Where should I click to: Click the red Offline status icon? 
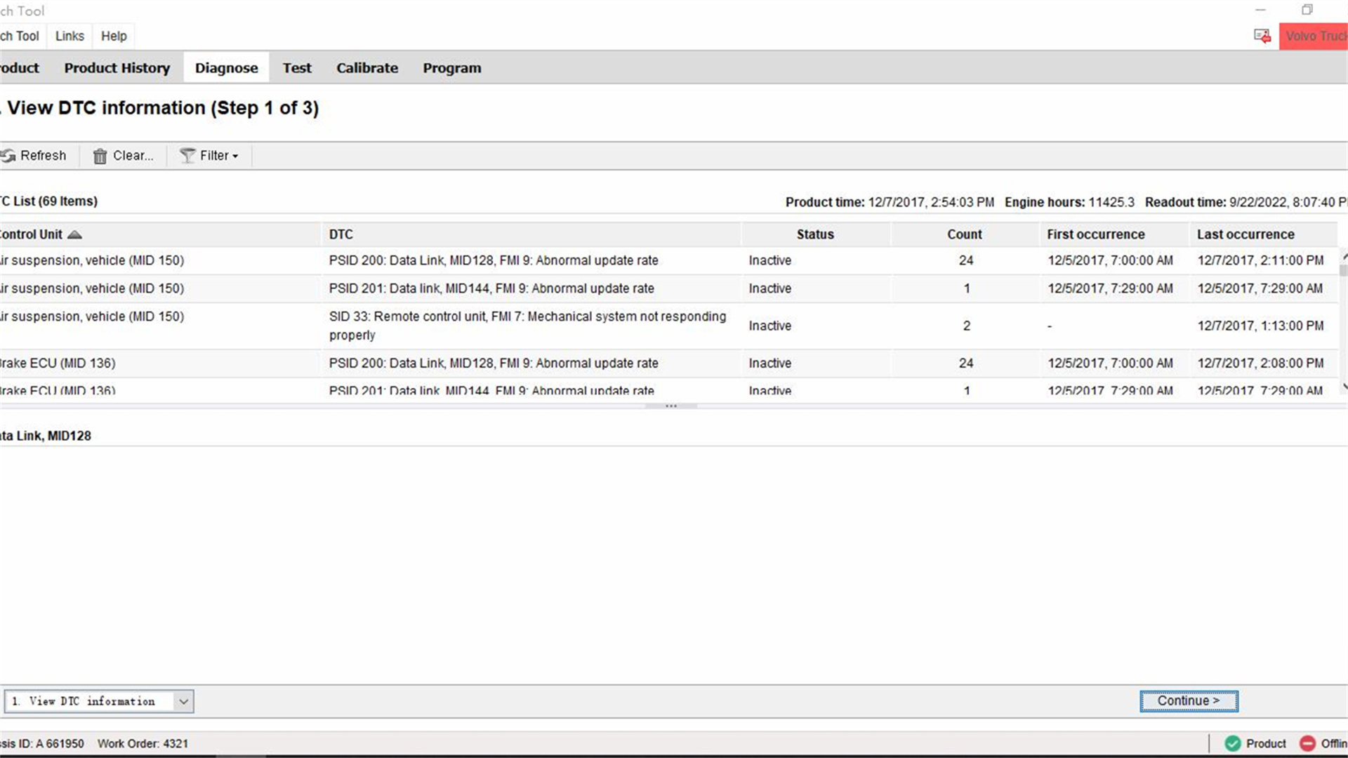1307,743
